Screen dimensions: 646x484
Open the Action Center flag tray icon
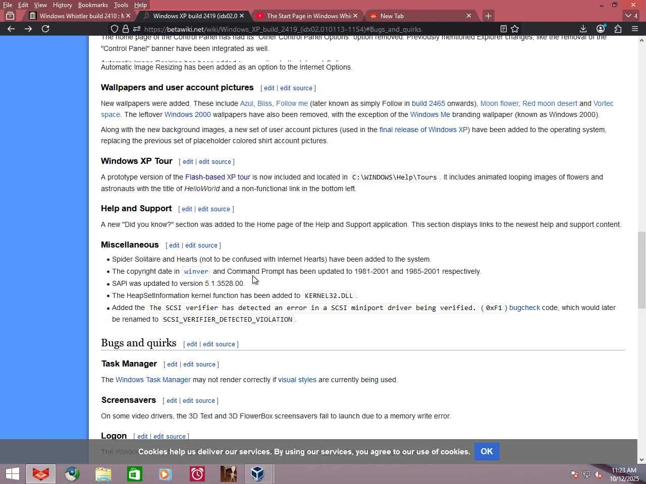coord(574,474)
